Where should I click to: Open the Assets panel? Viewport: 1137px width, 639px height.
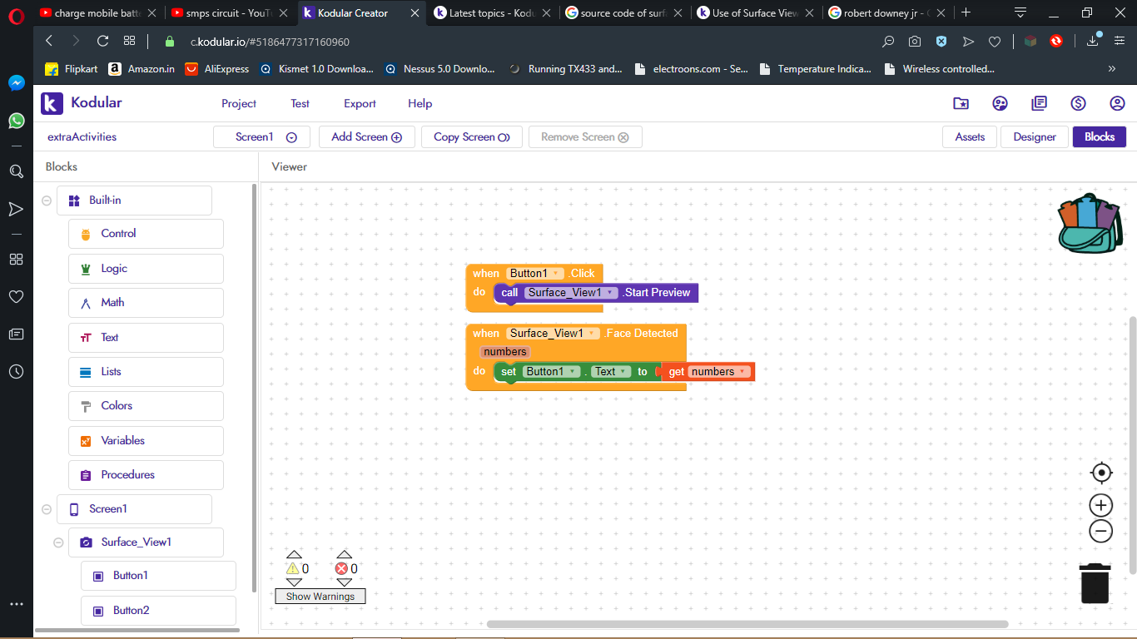[970, 137]
